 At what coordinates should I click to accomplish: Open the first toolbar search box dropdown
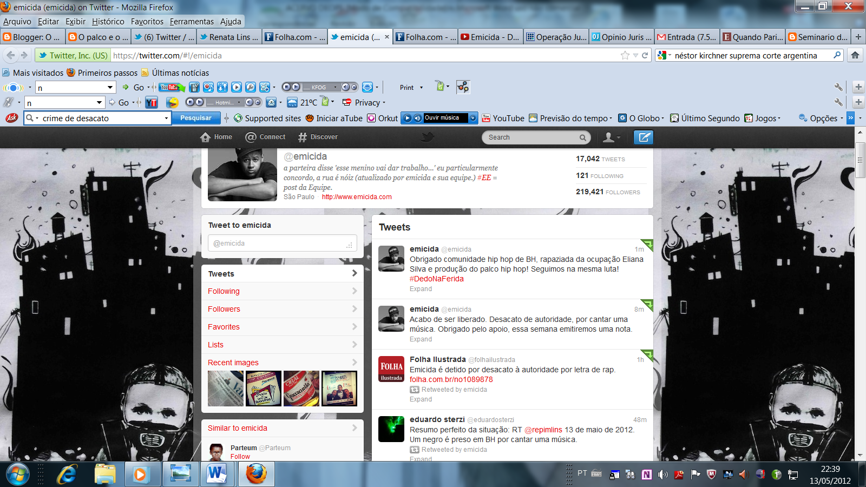110,87
